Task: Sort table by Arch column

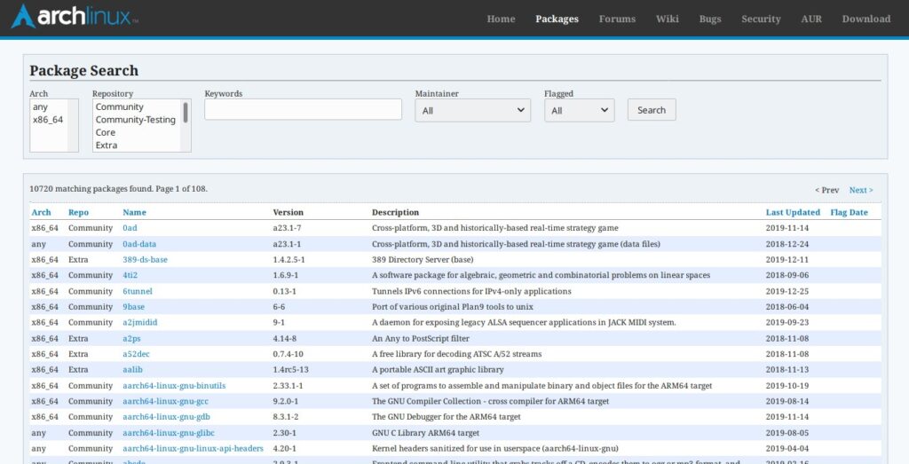Action: click(x=41, y=213)
